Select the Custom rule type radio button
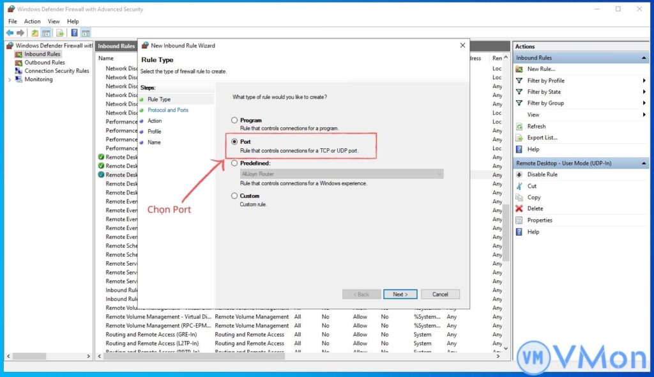This screenshot has width=654, height=377. [x=234, y=196]
